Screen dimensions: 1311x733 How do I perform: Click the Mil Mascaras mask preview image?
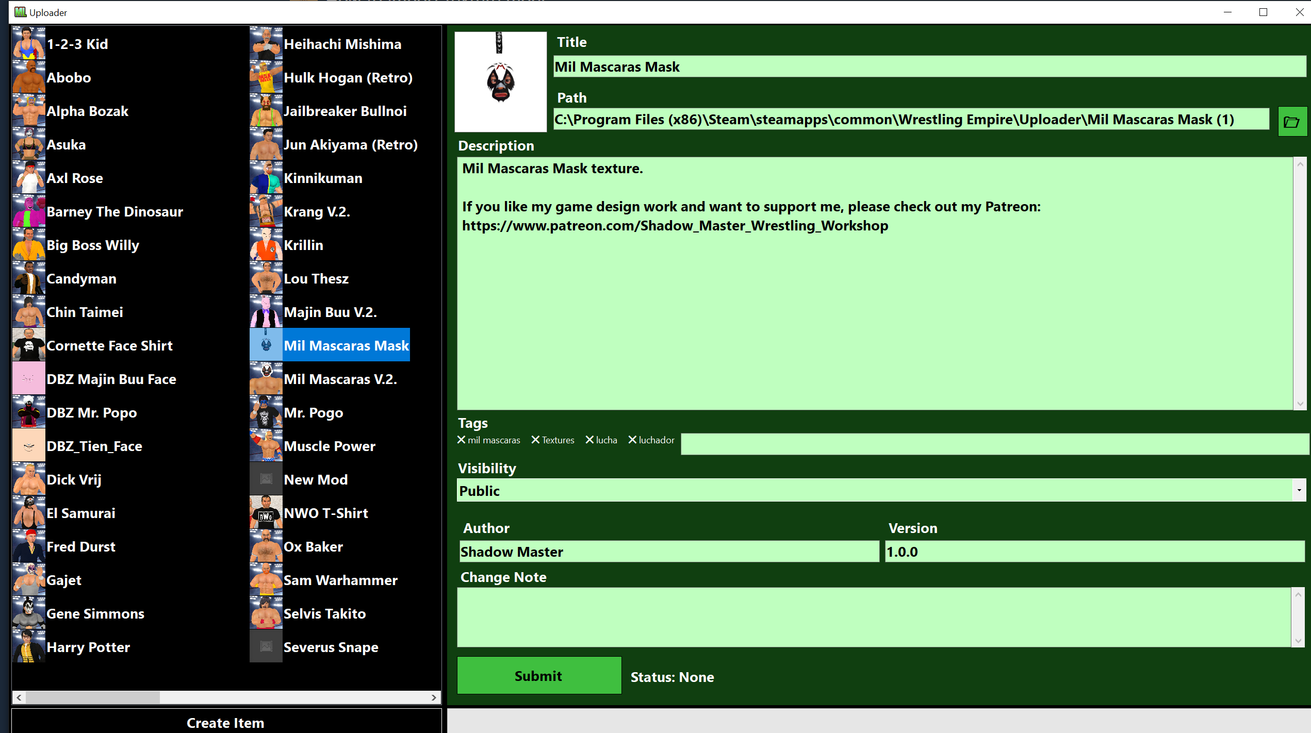tap(500, 81)
